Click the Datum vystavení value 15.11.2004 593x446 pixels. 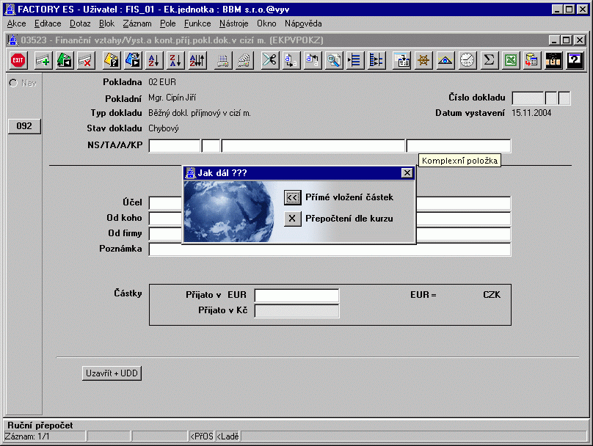pos(531,113)
